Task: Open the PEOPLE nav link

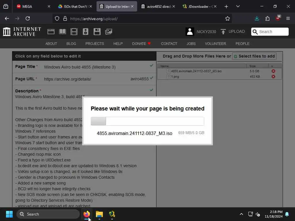Action: [243, 44]
